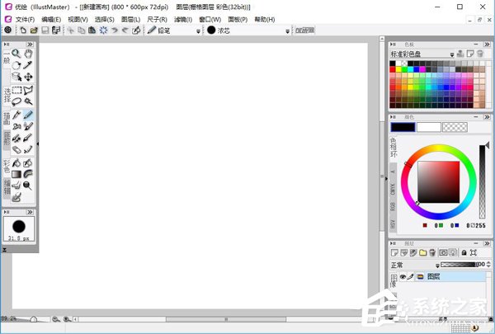Click the Undo arrow toolbar icon
This screenshot has height=334, width=495.
click(115, 31)
